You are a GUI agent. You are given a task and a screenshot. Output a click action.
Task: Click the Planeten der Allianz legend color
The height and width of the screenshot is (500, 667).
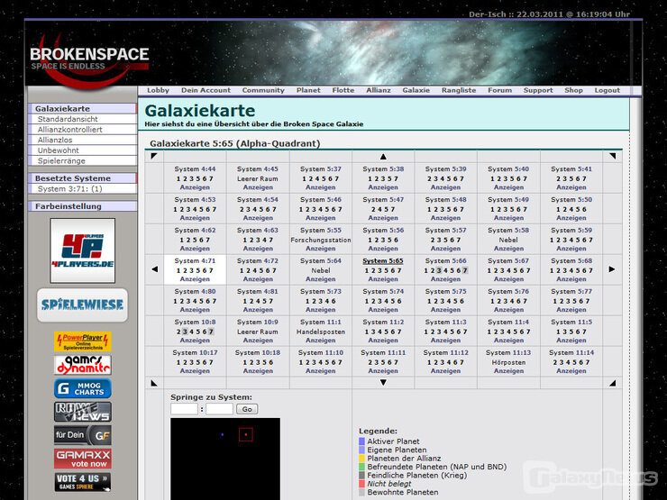point(362,459)
